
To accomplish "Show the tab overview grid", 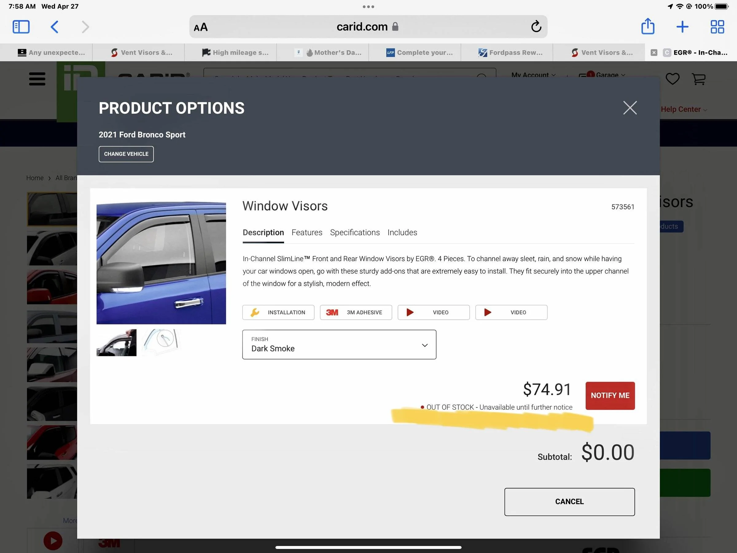I will coord(717,27).
